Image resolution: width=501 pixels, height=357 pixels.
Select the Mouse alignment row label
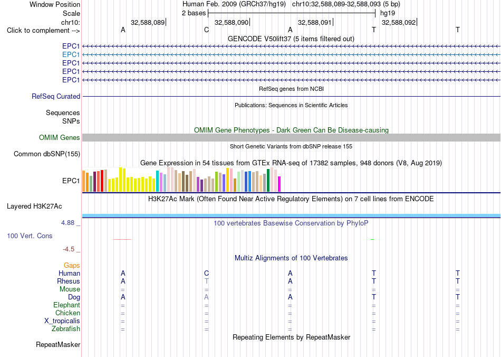tap(70, 289)
